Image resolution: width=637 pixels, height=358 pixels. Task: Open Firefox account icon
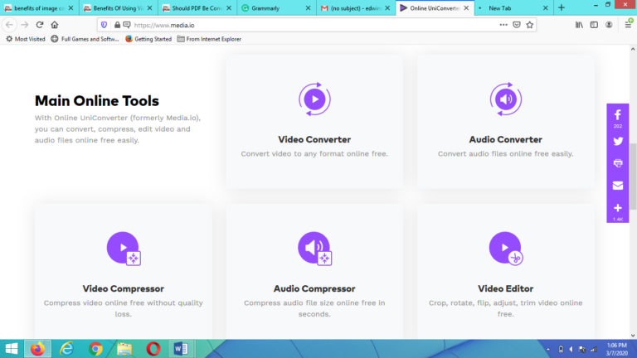[609, 25]
